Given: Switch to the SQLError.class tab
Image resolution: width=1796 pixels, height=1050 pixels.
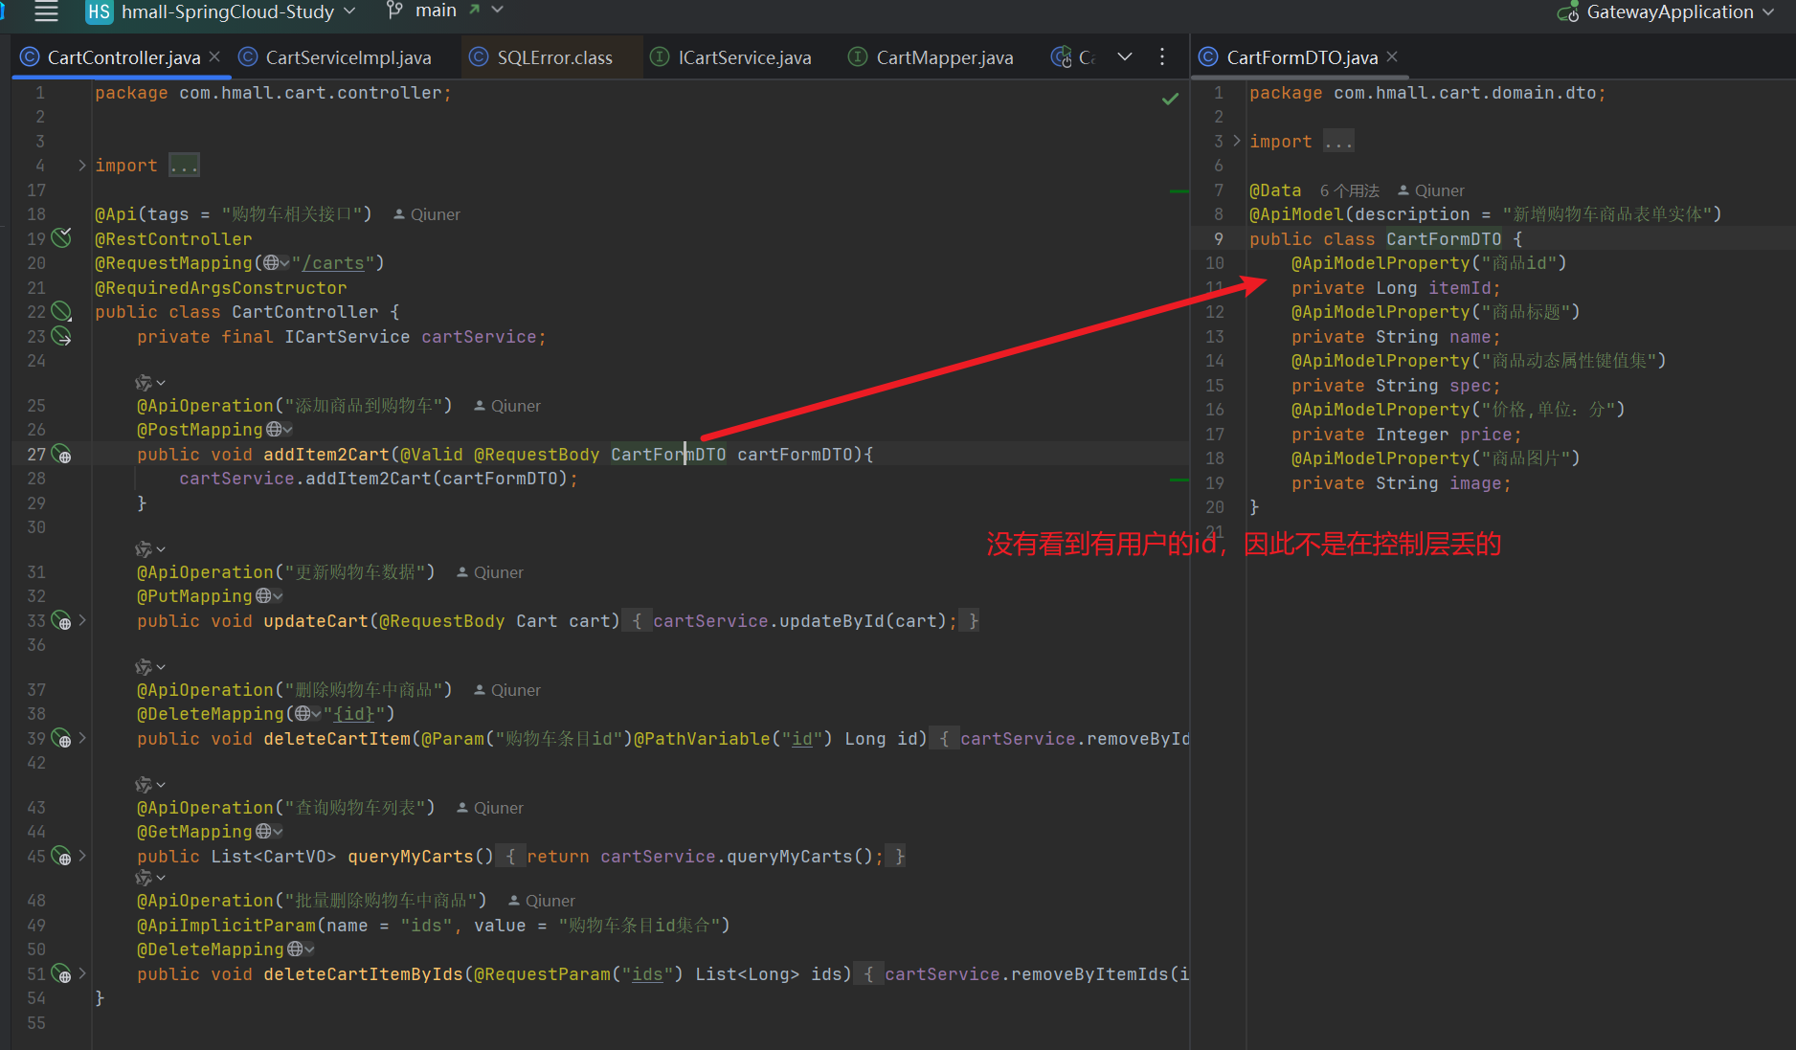Looking at the screenshot, I should [x=553, y=57].
